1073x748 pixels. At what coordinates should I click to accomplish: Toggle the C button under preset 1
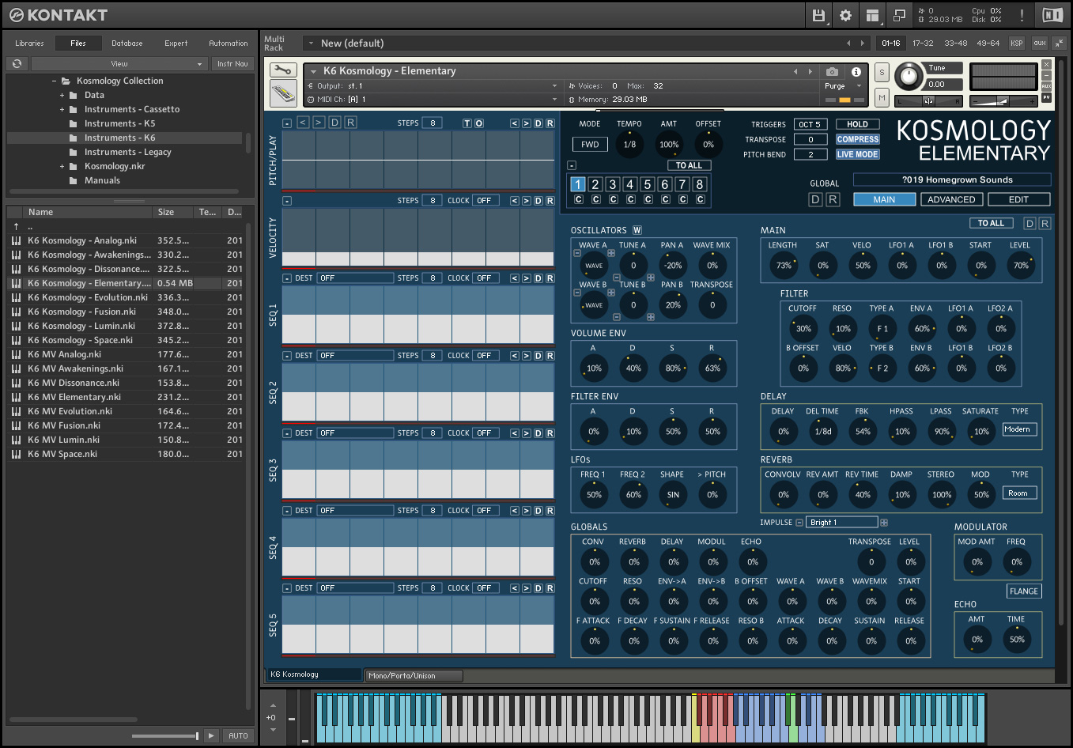pos(579,199)
